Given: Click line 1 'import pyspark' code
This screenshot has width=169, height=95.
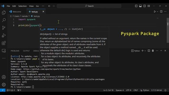Looking at the screenshot, I should 27,19.
